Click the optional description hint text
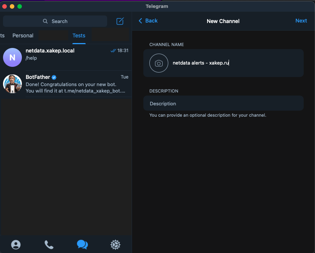This screenshot has width=315, height=253. point(208,115)
